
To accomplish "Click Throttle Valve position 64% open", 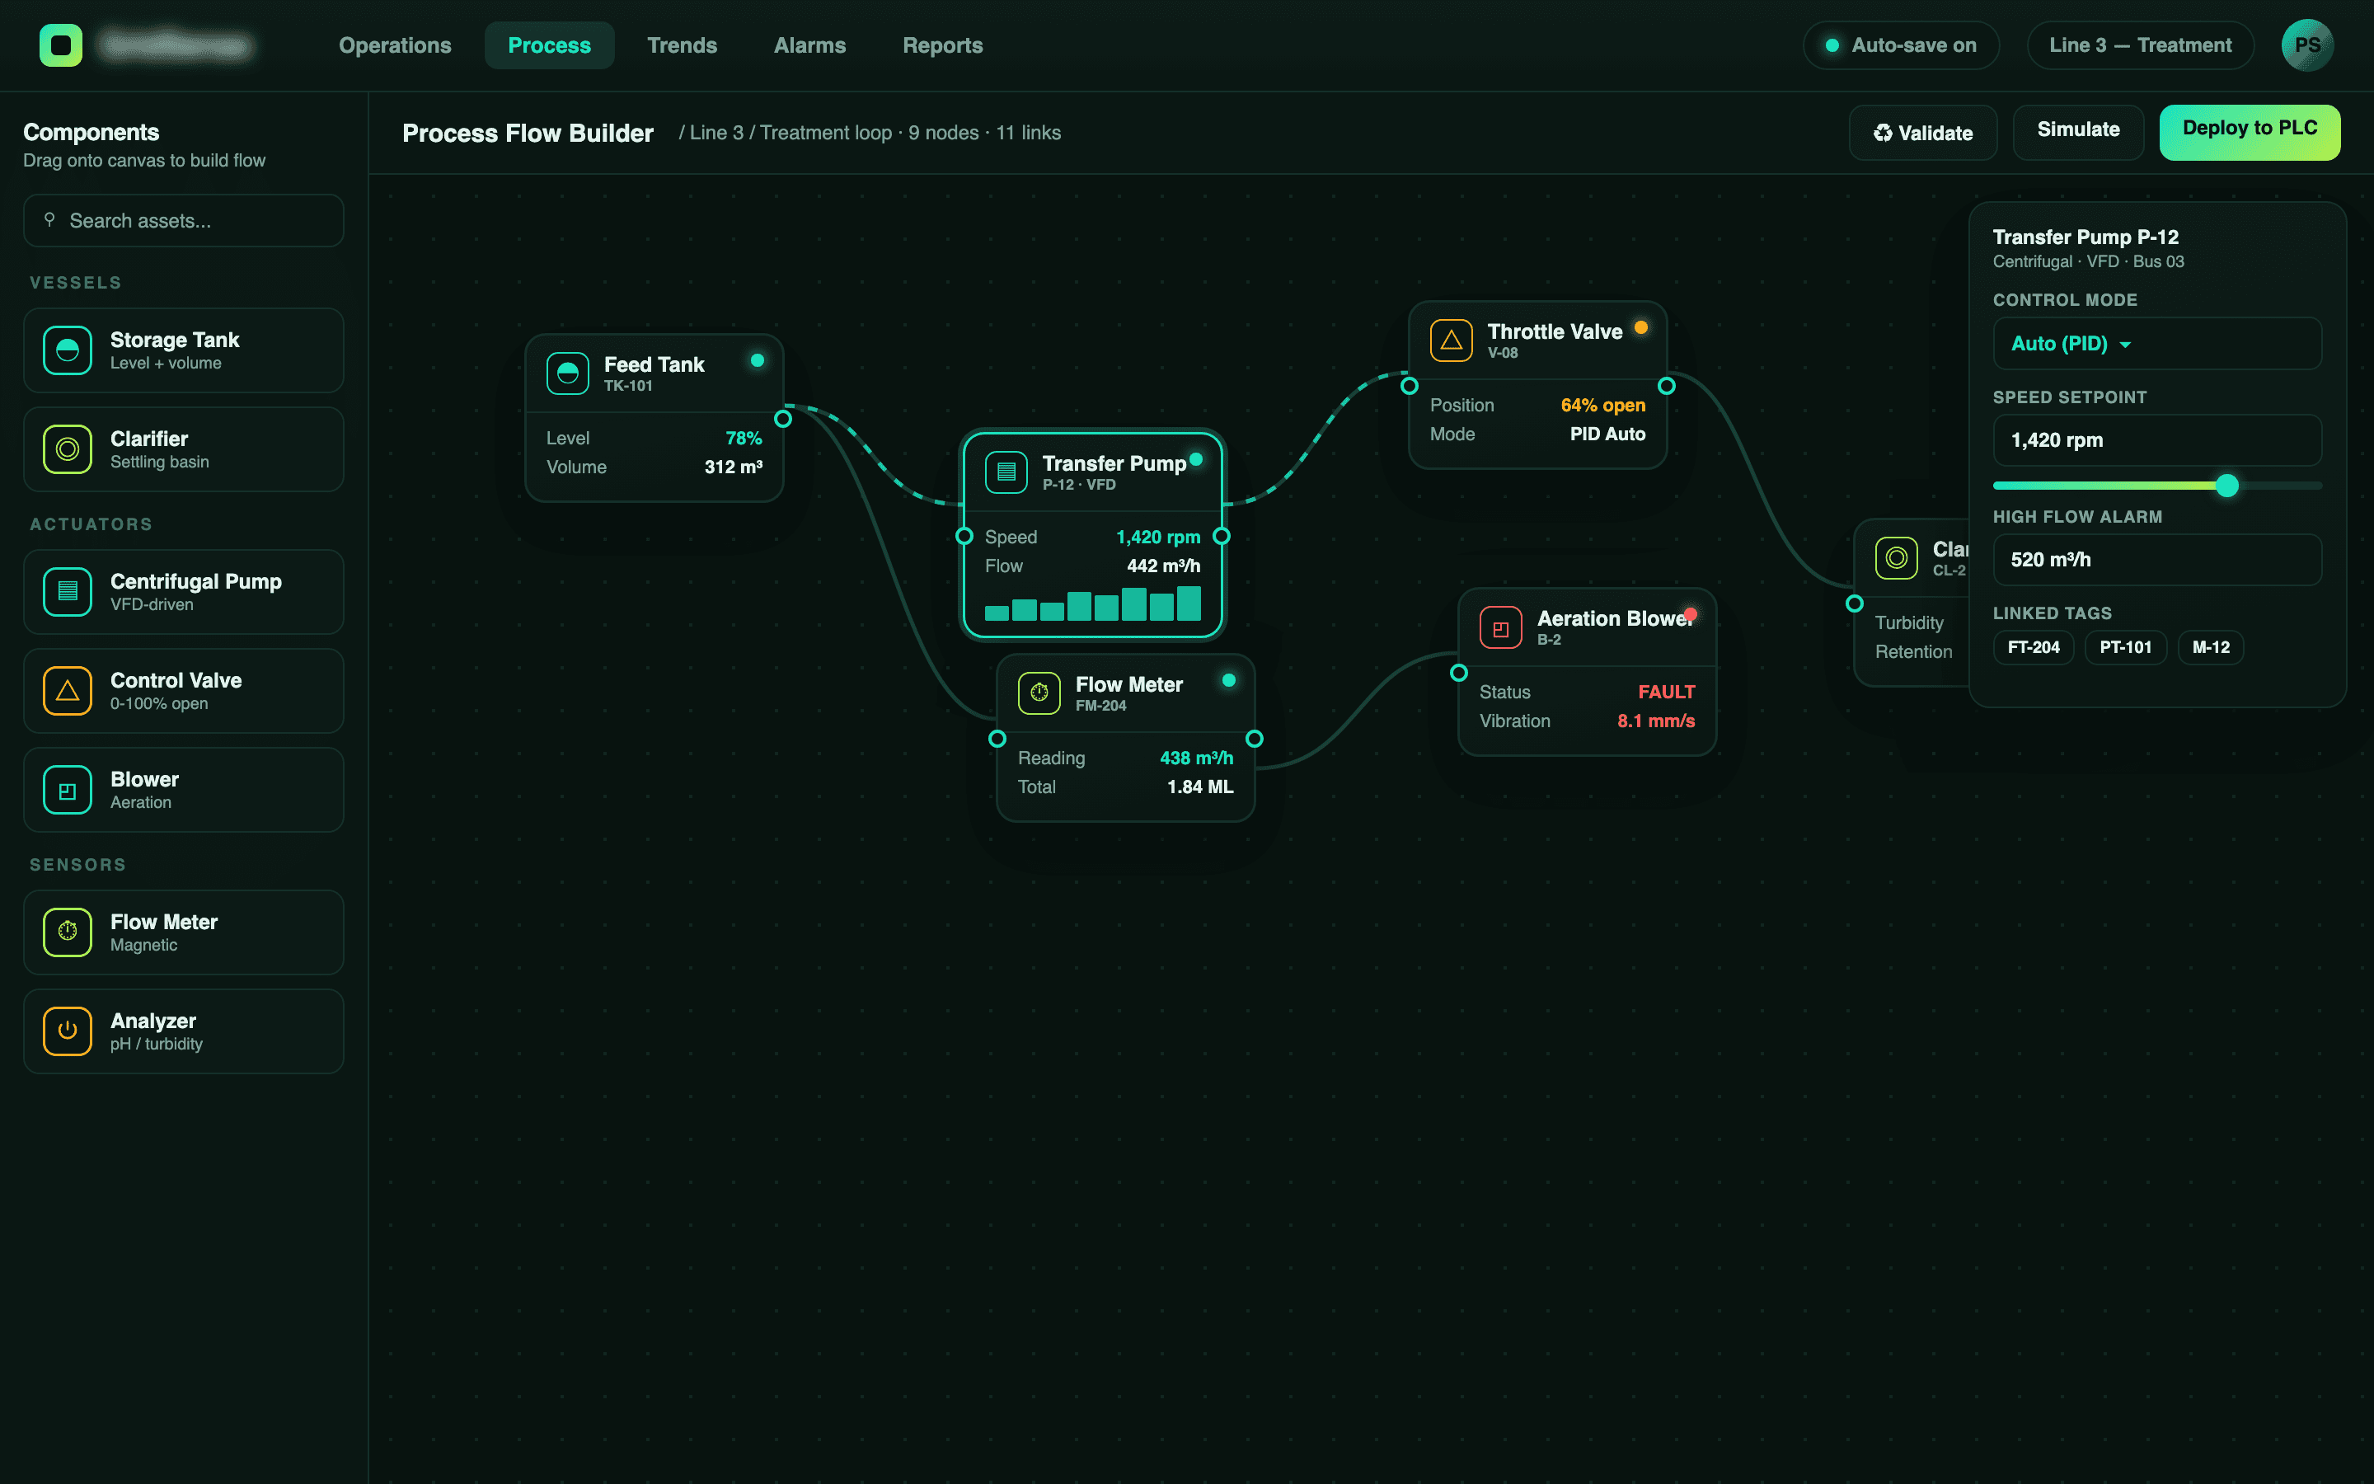I will click(1603, 406).
